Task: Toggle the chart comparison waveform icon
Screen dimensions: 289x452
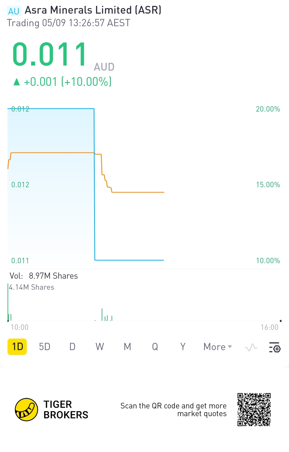Action: click(x=251, y=347)
